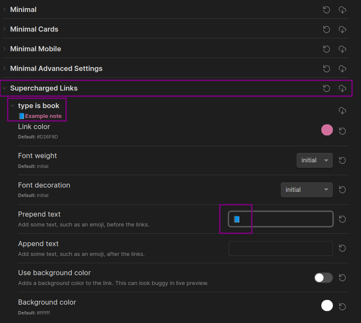
Task: Open the white Background color swatch
Action: [327, 305]
